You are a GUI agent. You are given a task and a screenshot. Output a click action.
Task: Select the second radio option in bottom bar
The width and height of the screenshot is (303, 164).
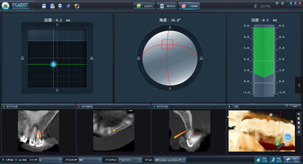pyautogui.click(x=16, y=160)
